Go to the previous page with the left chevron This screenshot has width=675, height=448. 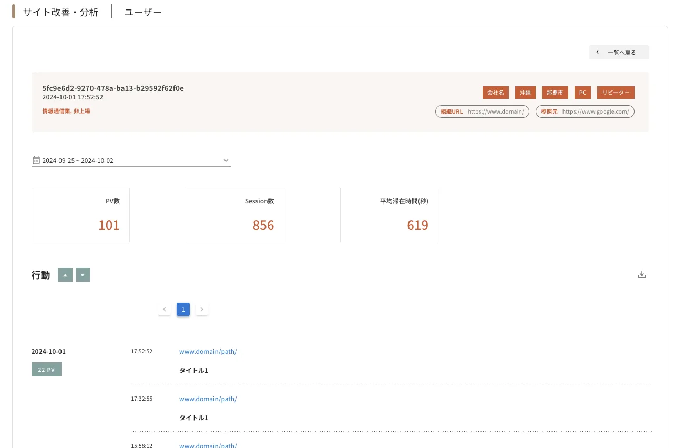pyautogui.click(x=165, y=309)
